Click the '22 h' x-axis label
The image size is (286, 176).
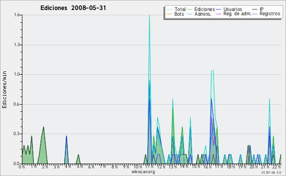click(x=277, y=166)
